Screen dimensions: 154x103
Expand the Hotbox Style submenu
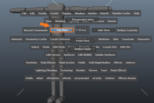click(x=82, y=49)
